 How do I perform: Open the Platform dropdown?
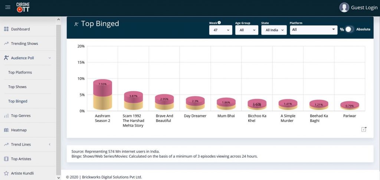(313, 30)
